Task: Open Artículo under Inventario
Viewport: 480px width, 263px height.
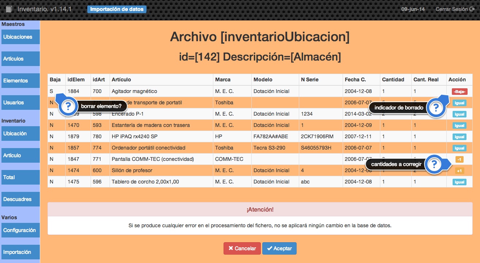Action: (20, 155)
